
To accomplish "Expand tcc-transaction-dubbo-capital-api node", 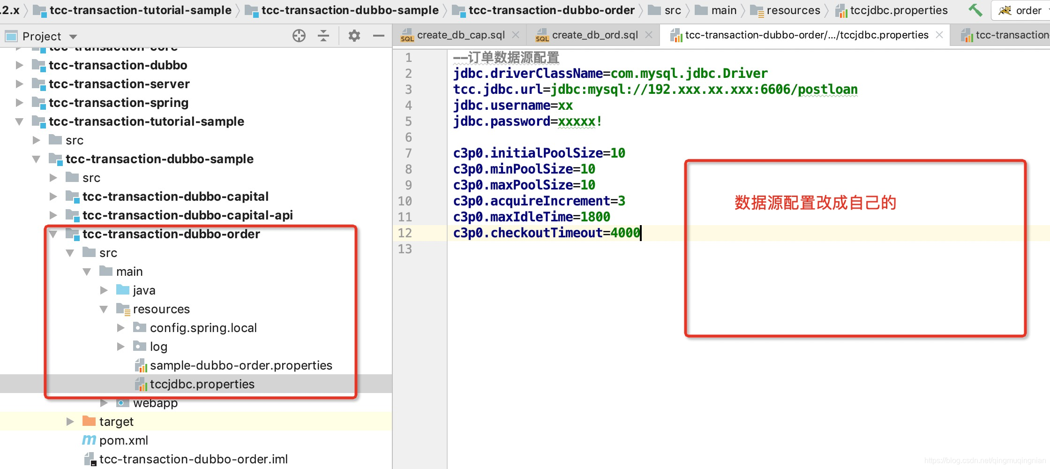I will 53,215.
